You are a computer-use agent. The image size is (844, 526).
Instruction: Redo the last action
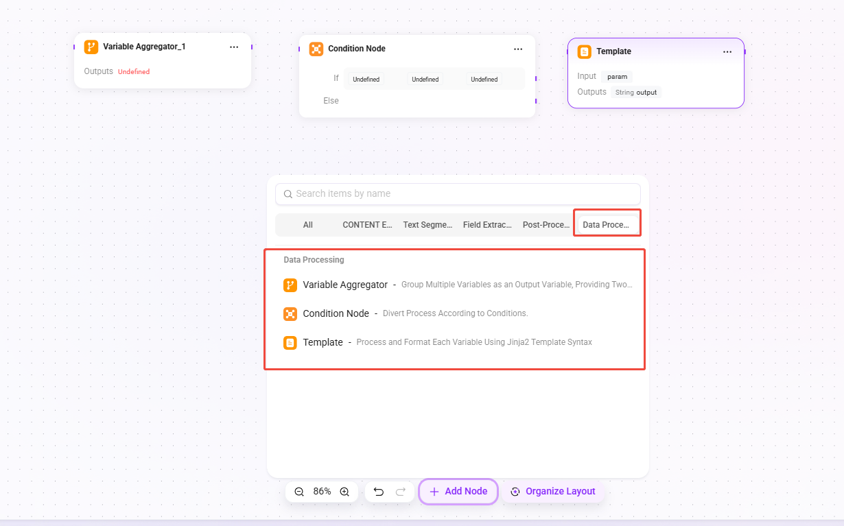(401, 492)
